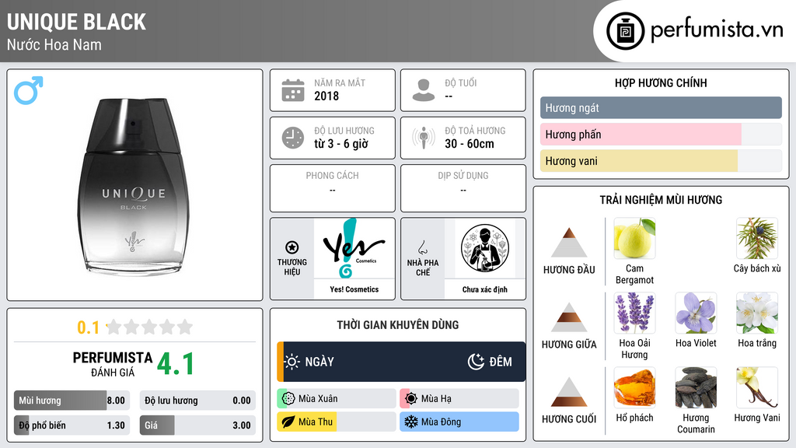Click the perfumer illustration for Chưa xác định
The image size is (796, 448).
click(x=485, y=248)
